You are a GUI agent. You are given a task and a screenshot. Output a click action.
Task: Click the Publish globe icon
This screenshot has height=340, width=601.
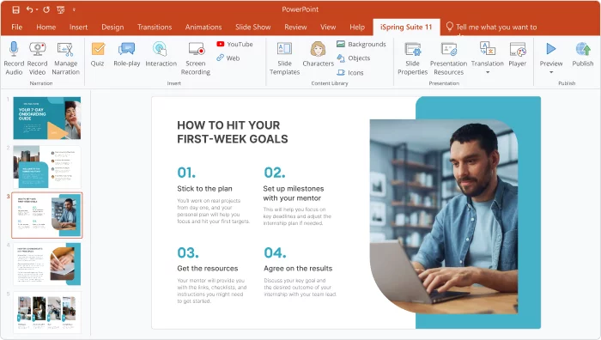(x=583, y=49)
